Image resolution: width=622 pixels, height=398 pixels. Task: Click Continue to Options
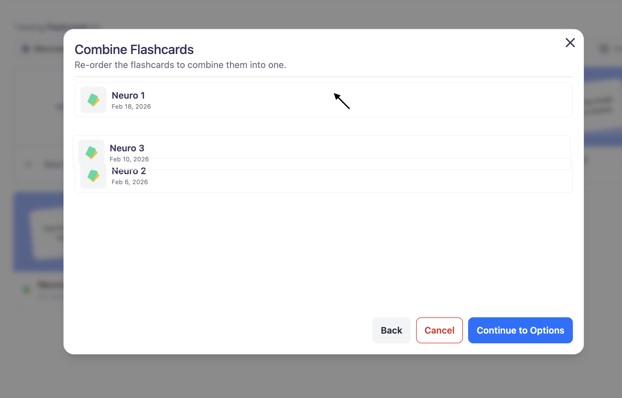[x=521, y=330]
